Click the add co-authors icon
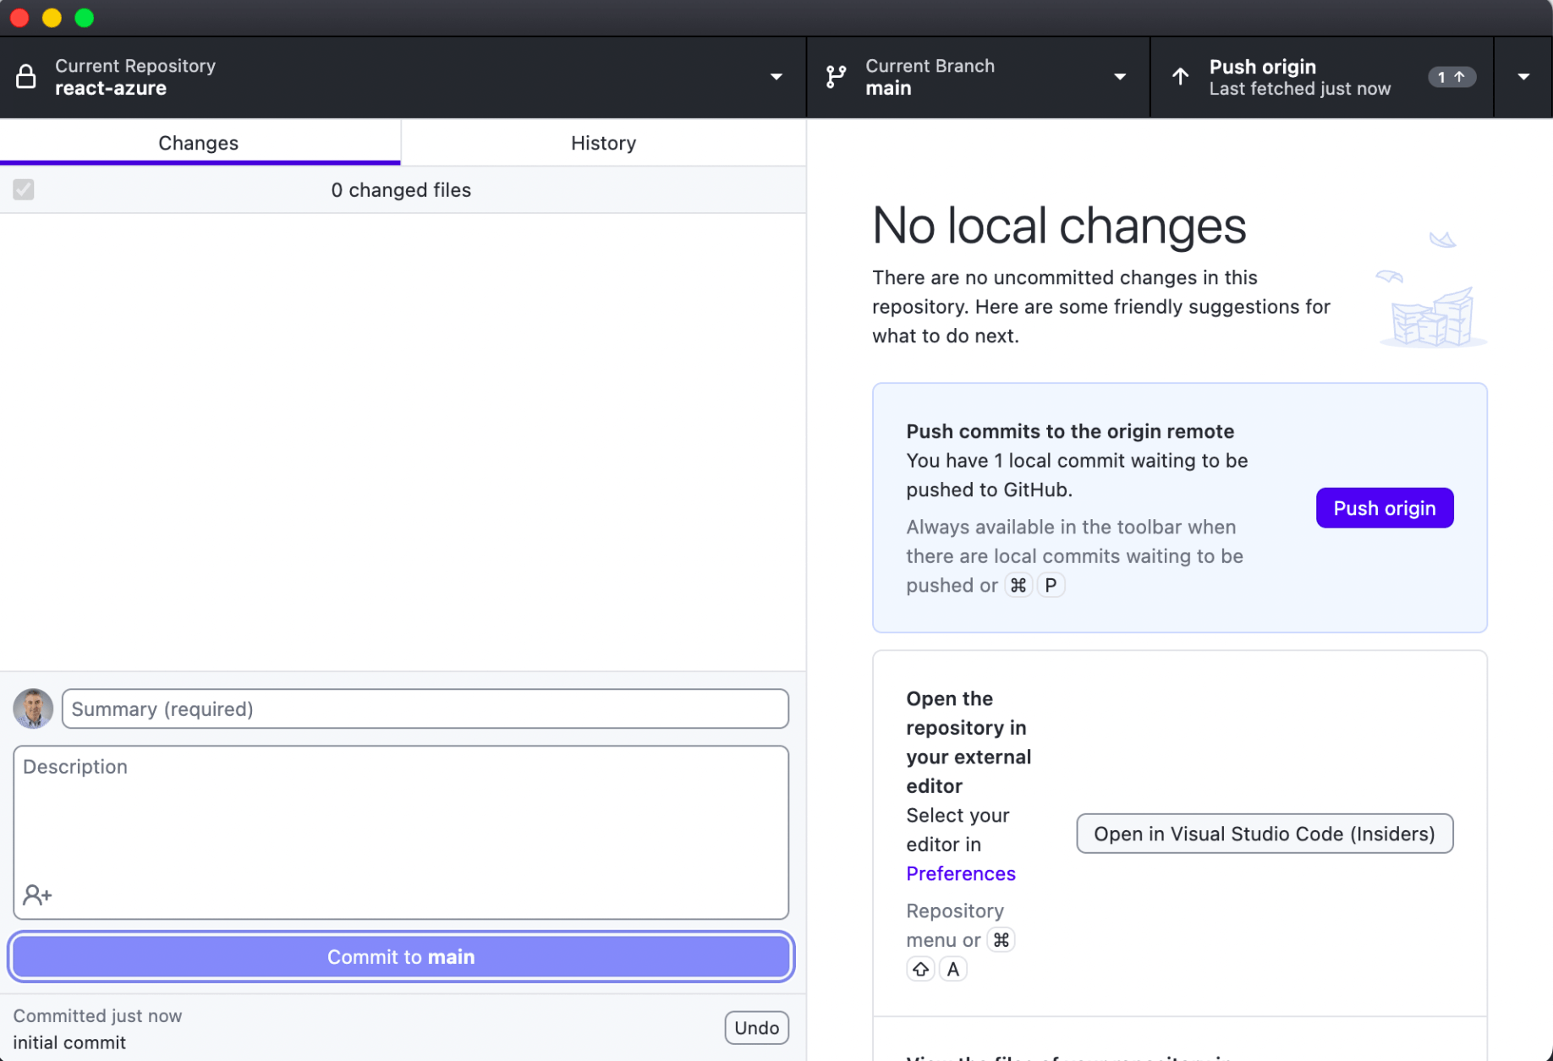Viewport: 1553px width, 1061px height. point(37,894)
